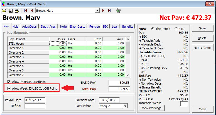Viewport: 216px width, 115px height.
Task: Click the recycle bin toolbar icon
Action: (x=118, y=11)
